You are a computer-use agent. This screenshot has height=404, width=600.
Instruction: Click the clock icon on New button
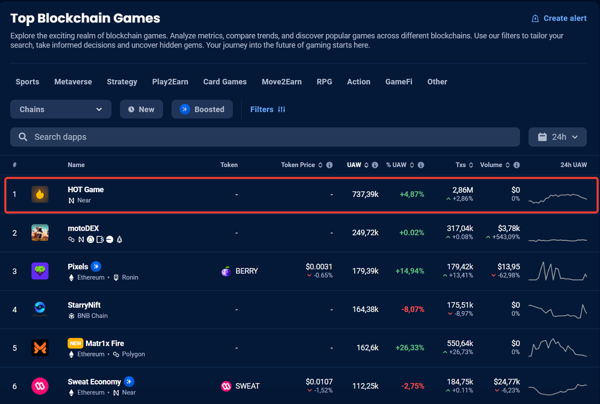point(131,109)
